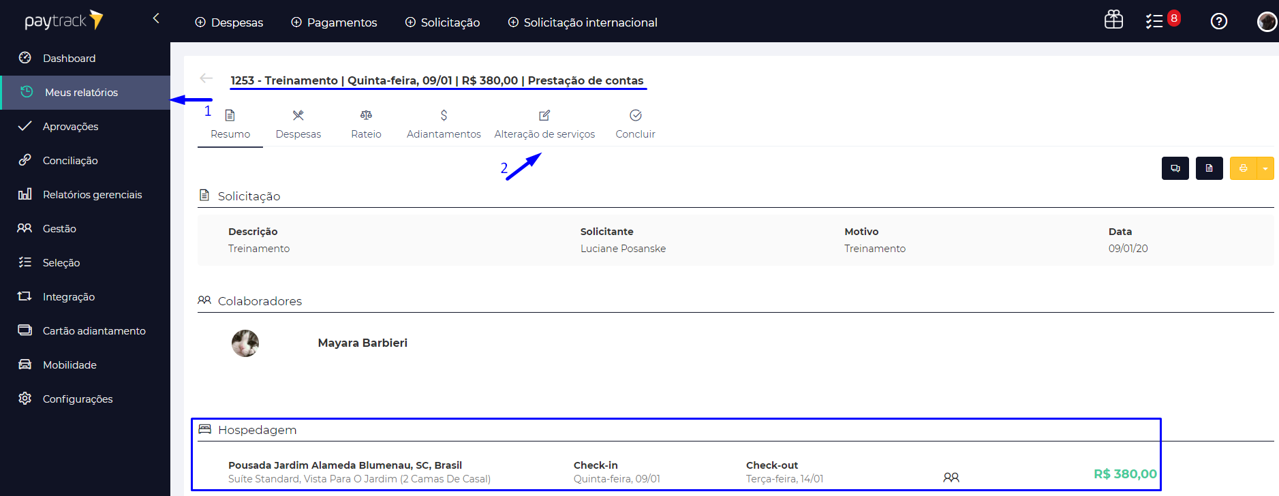
Task: Click the dark comments chat button
Action: (x=1175, y=168)
